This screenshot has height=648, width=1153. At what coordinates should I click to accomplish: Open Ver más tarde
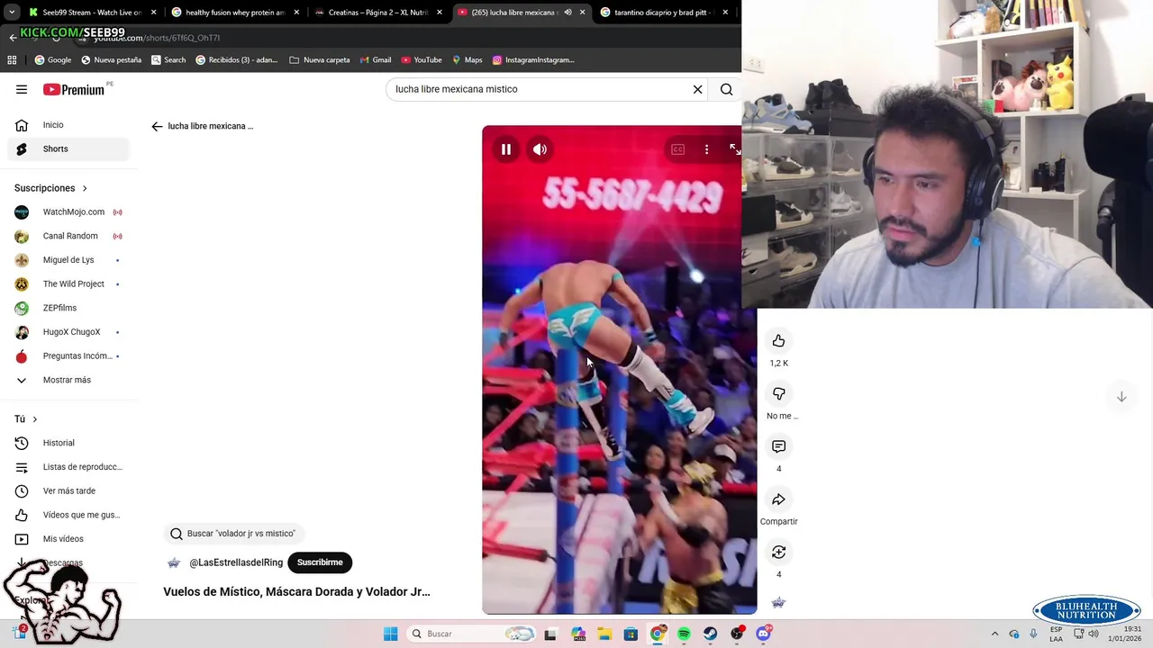68,490
